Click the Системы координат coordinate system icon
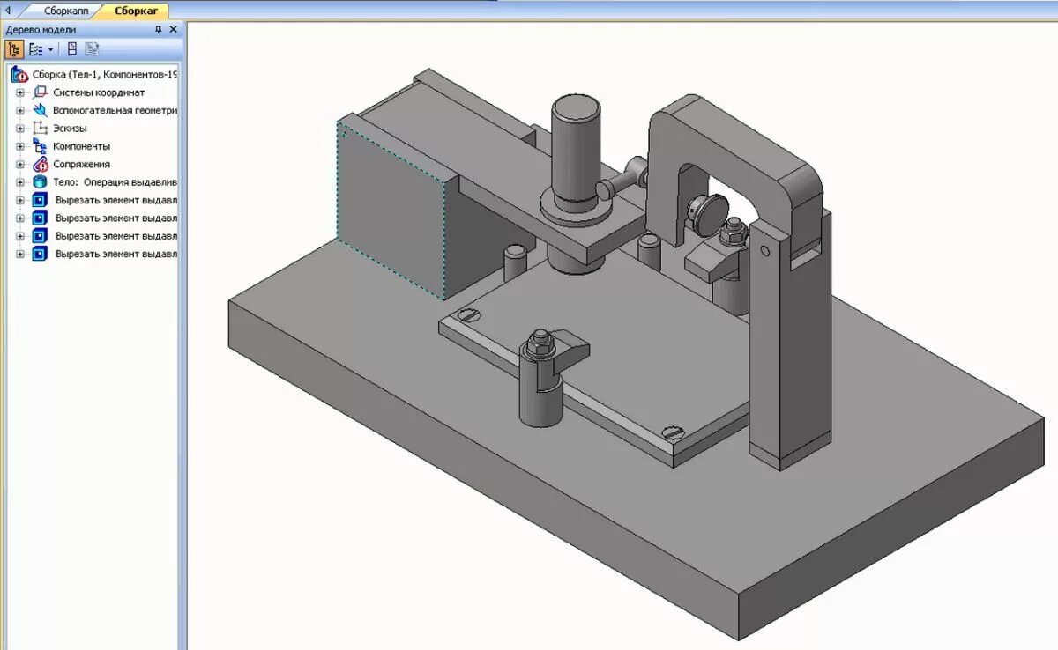 click(x=40, y=92)
